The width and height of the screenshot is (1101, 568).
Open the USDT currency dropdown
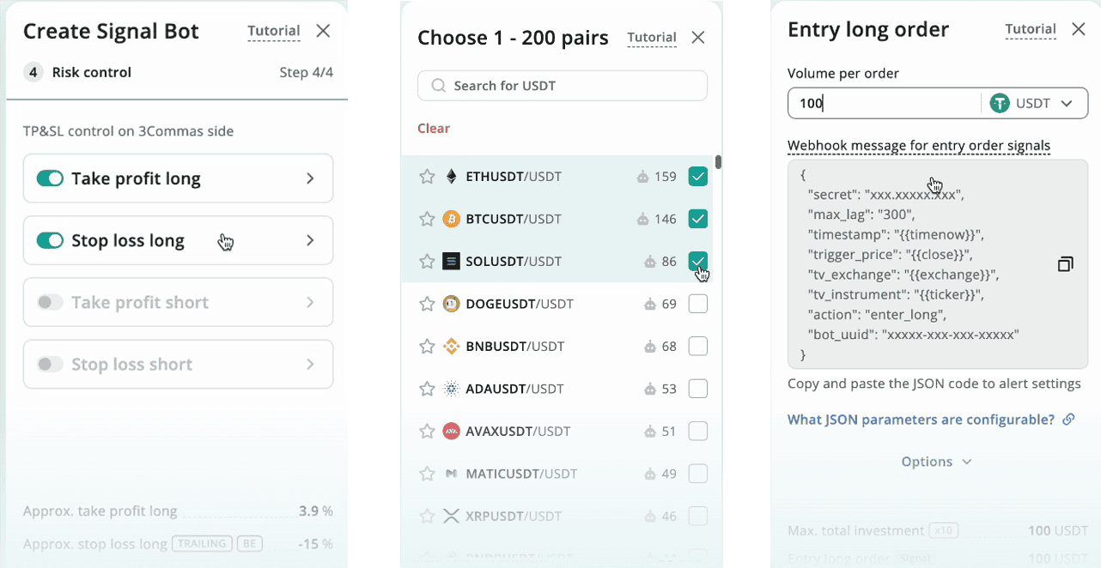pyautogui.click(x=1031, y=104)
